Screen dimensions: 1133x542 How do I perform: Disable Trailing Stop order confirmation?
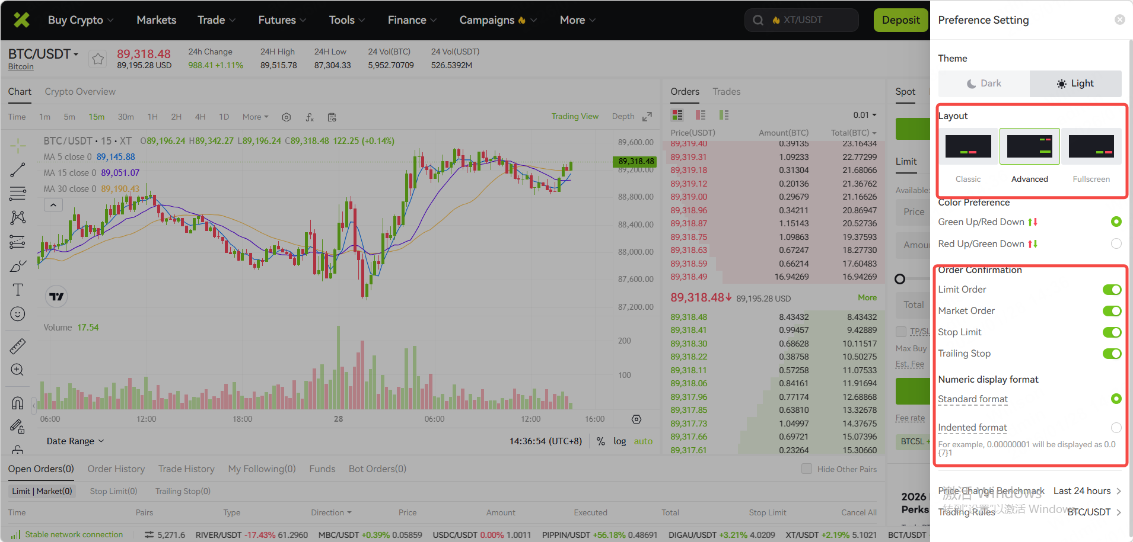click(x=1112, y=354)
